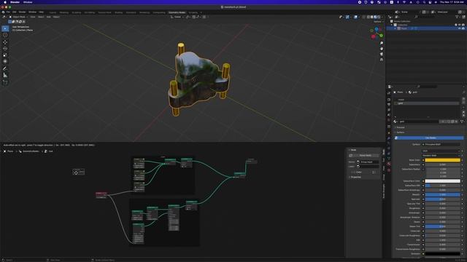Open the GGX distribution dropdown
This screenshot has height=262, width=467.
pos(441,151)
